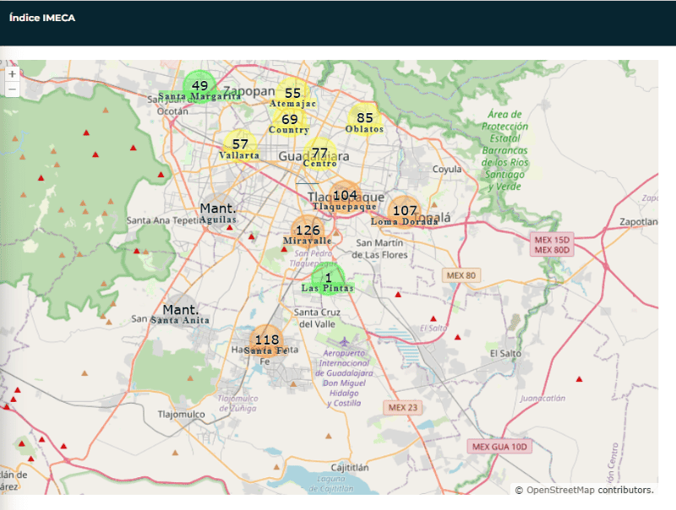Select the Atemajac station marker showing 55
676x510 pixels.
click(292, 94)
